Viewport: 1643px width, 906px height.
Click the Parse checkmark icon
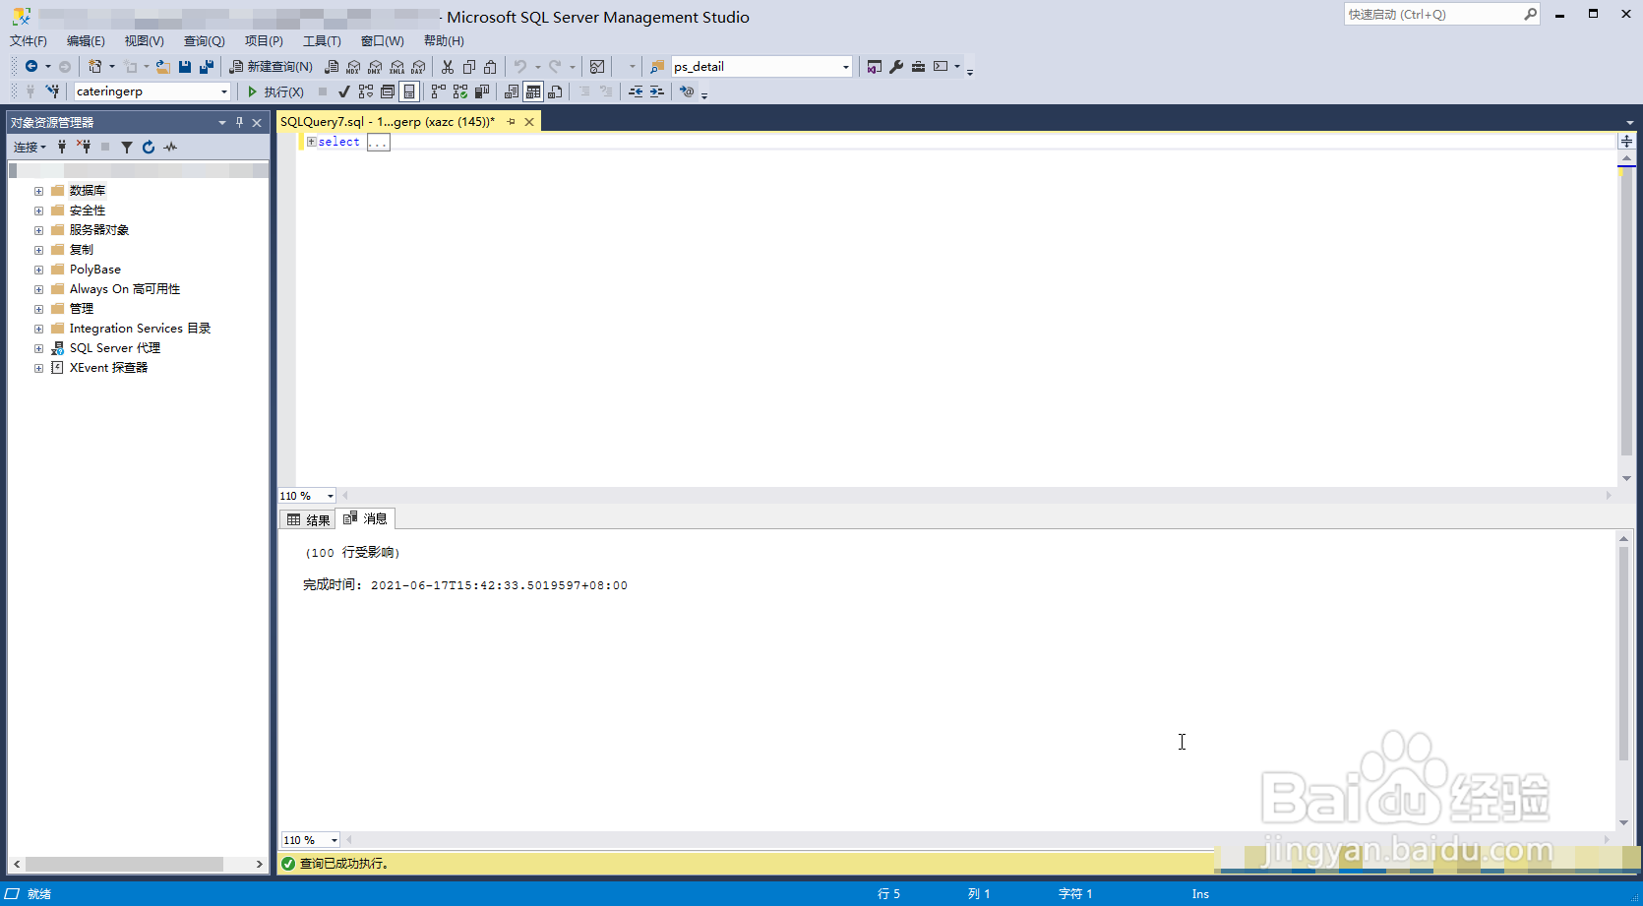pyautogui.click(x=343, y=91)
